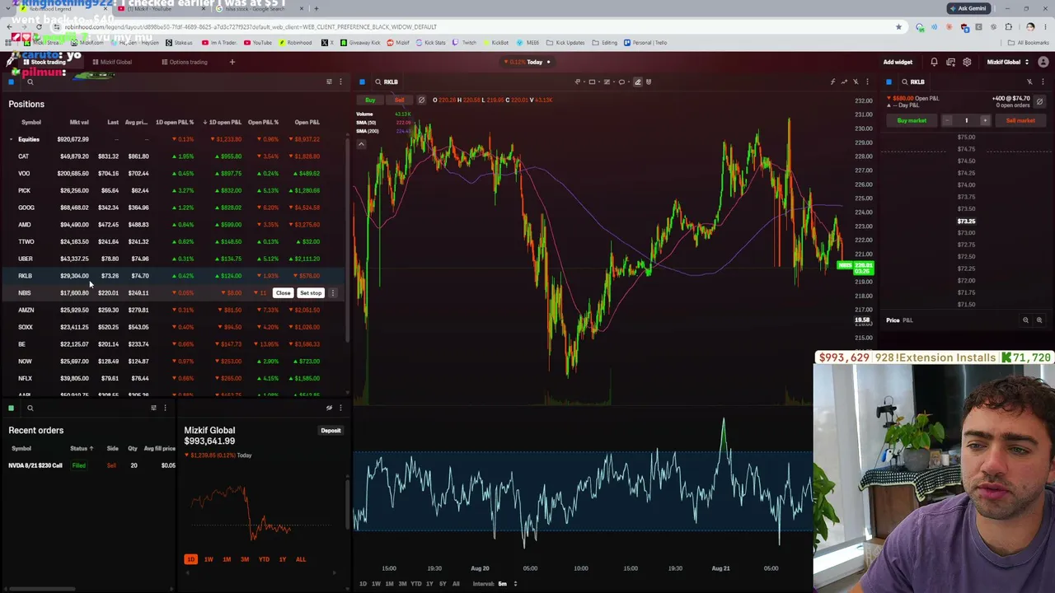
Task: Click the Deposit button
Action: [331, 431]
